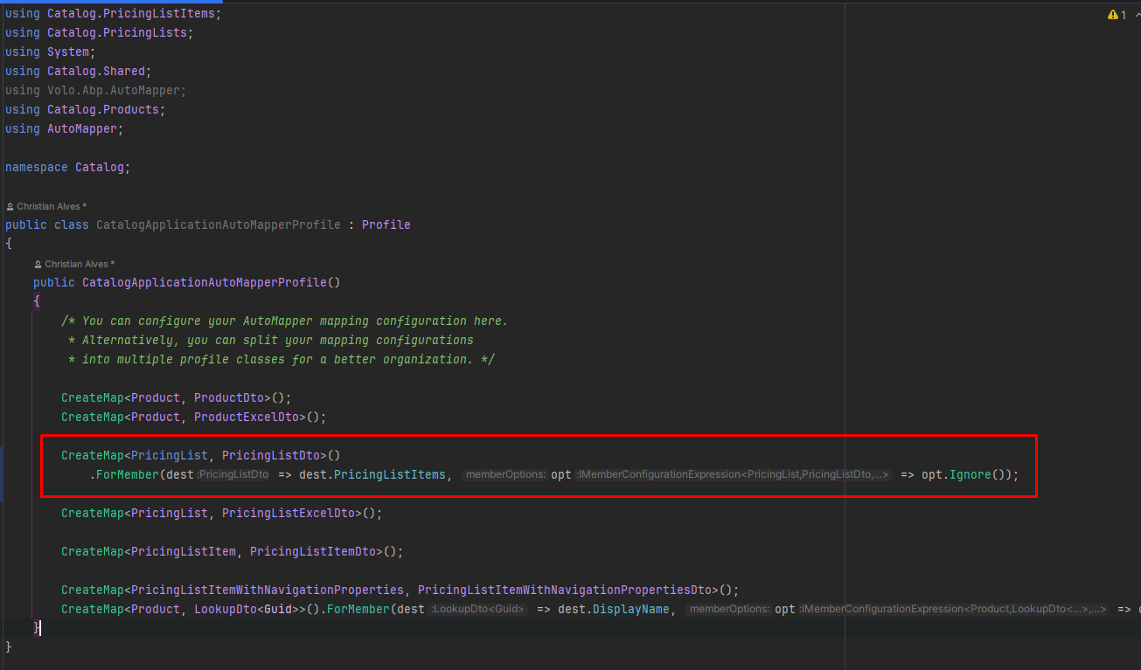Click the Profile base class name
Viewport: 1141px width, 670px height.
[386, 224]
